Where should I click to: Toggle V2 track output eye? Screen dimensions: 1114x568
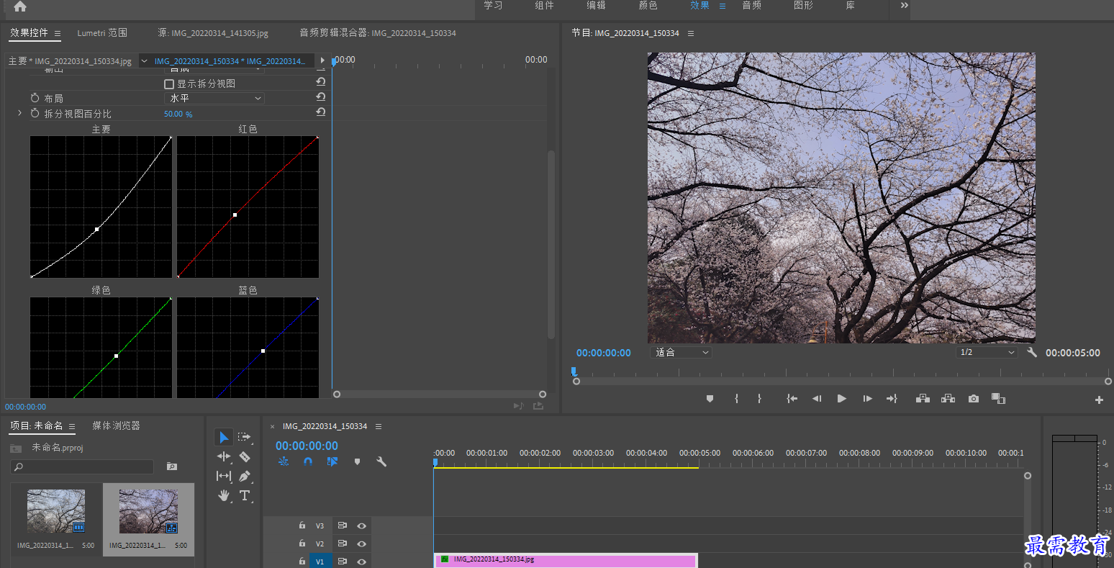[362, 544]
